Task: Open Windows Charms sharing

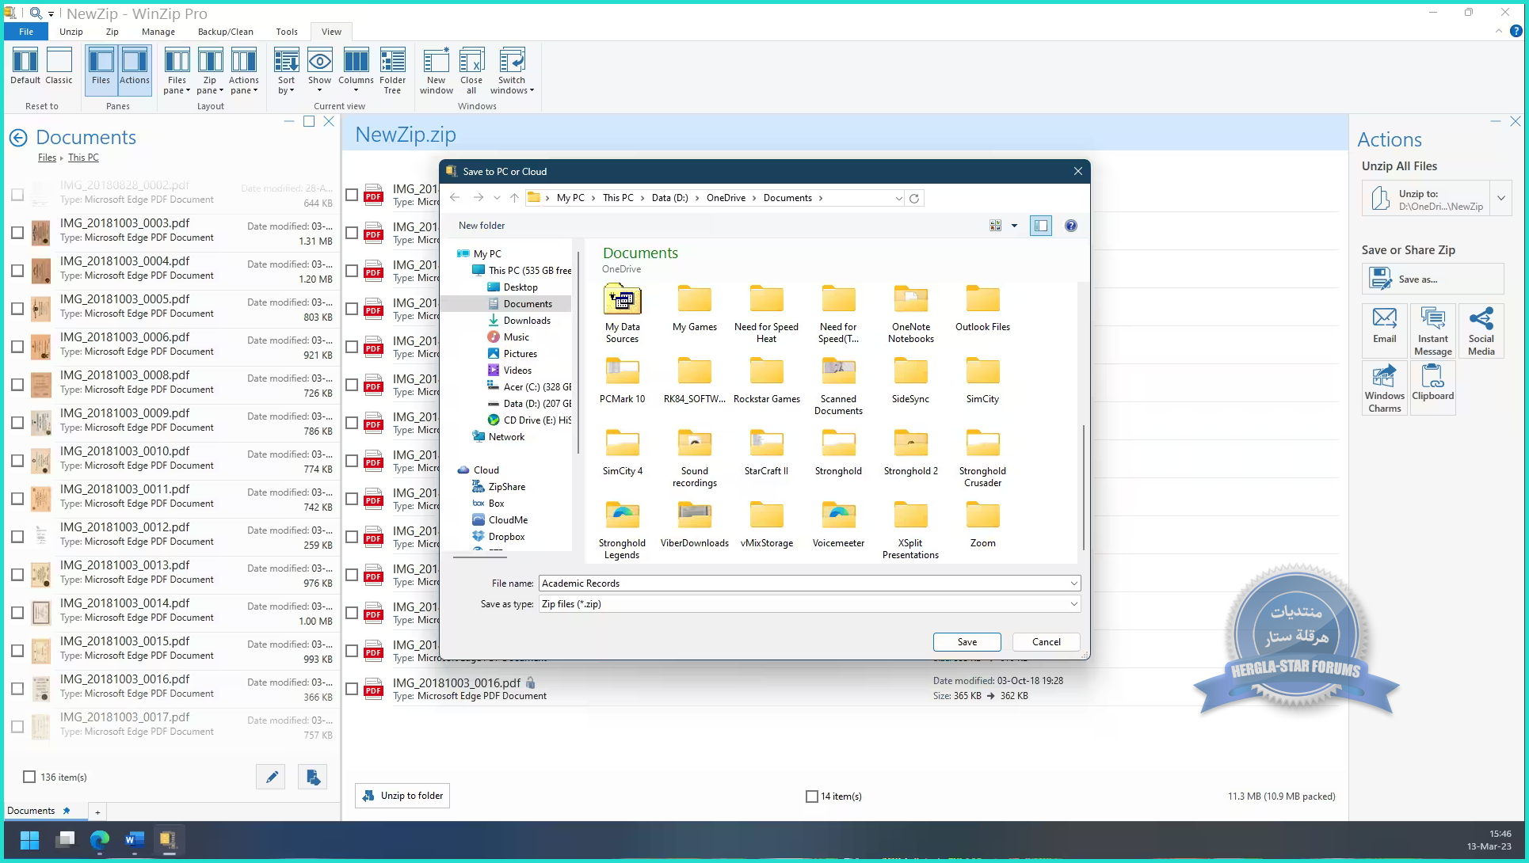Action: (1385, 388)
